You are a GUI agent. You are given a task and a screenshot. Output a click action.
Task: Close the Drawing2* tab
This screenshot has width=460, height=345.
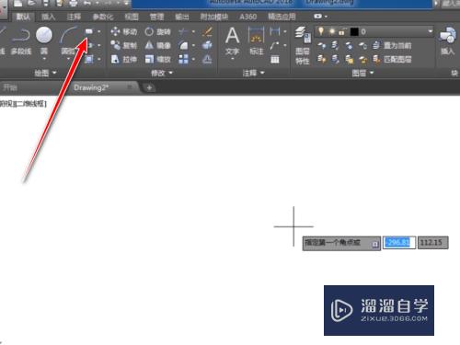coord(130,87)
